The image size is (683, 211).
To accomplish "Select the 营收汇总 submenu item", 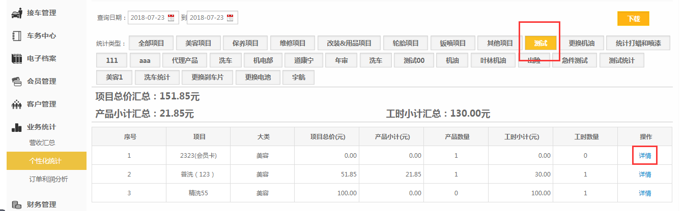I will tap(42, 143).
